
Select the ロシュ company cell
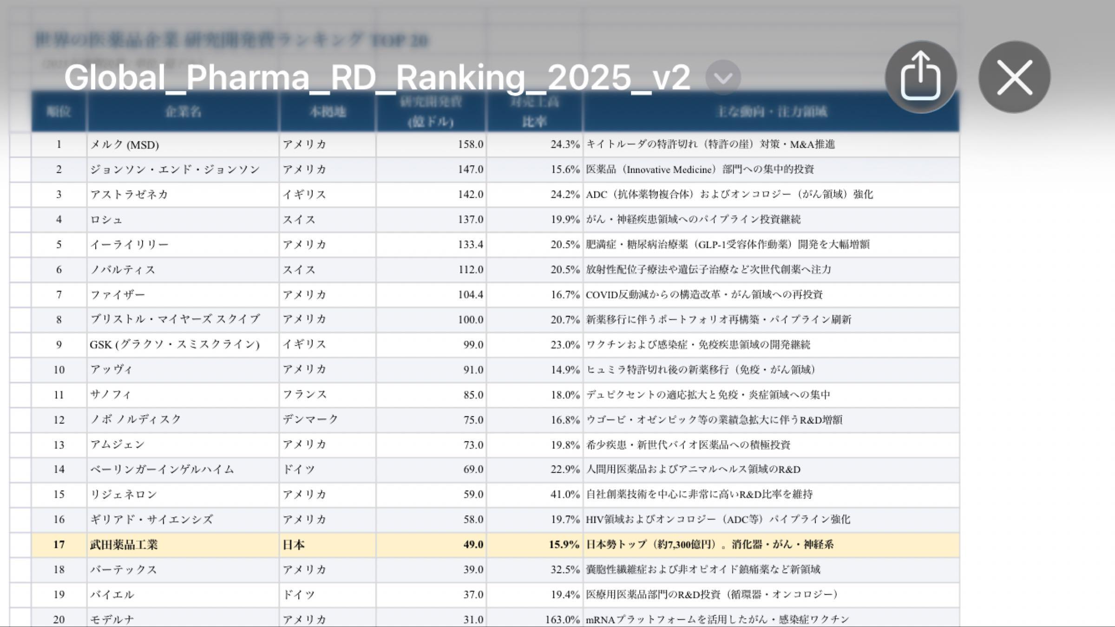183,220
